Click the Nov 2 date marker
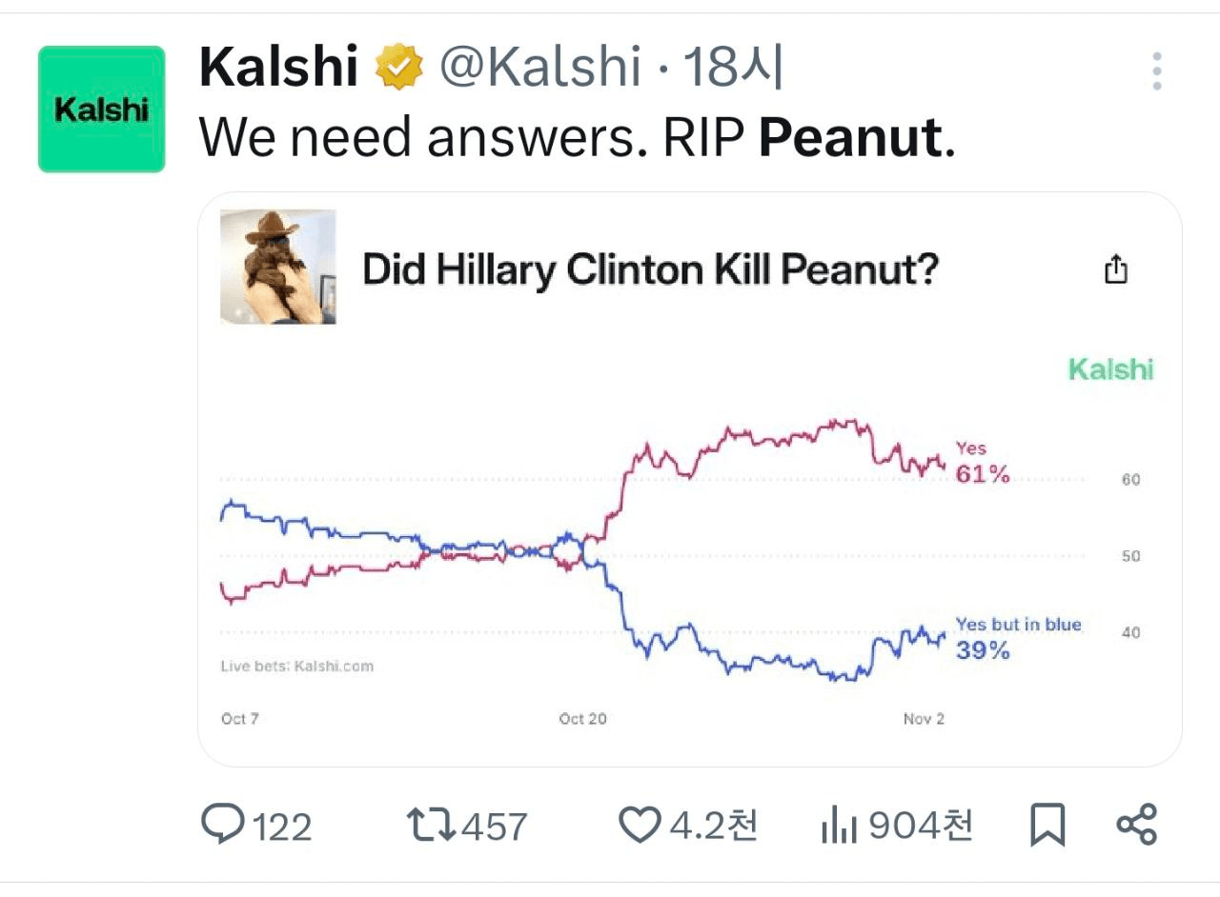 (x=924, y=719)
